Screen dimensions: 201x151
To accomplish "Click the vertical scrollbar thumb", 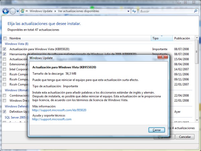I will coord(197,52).
